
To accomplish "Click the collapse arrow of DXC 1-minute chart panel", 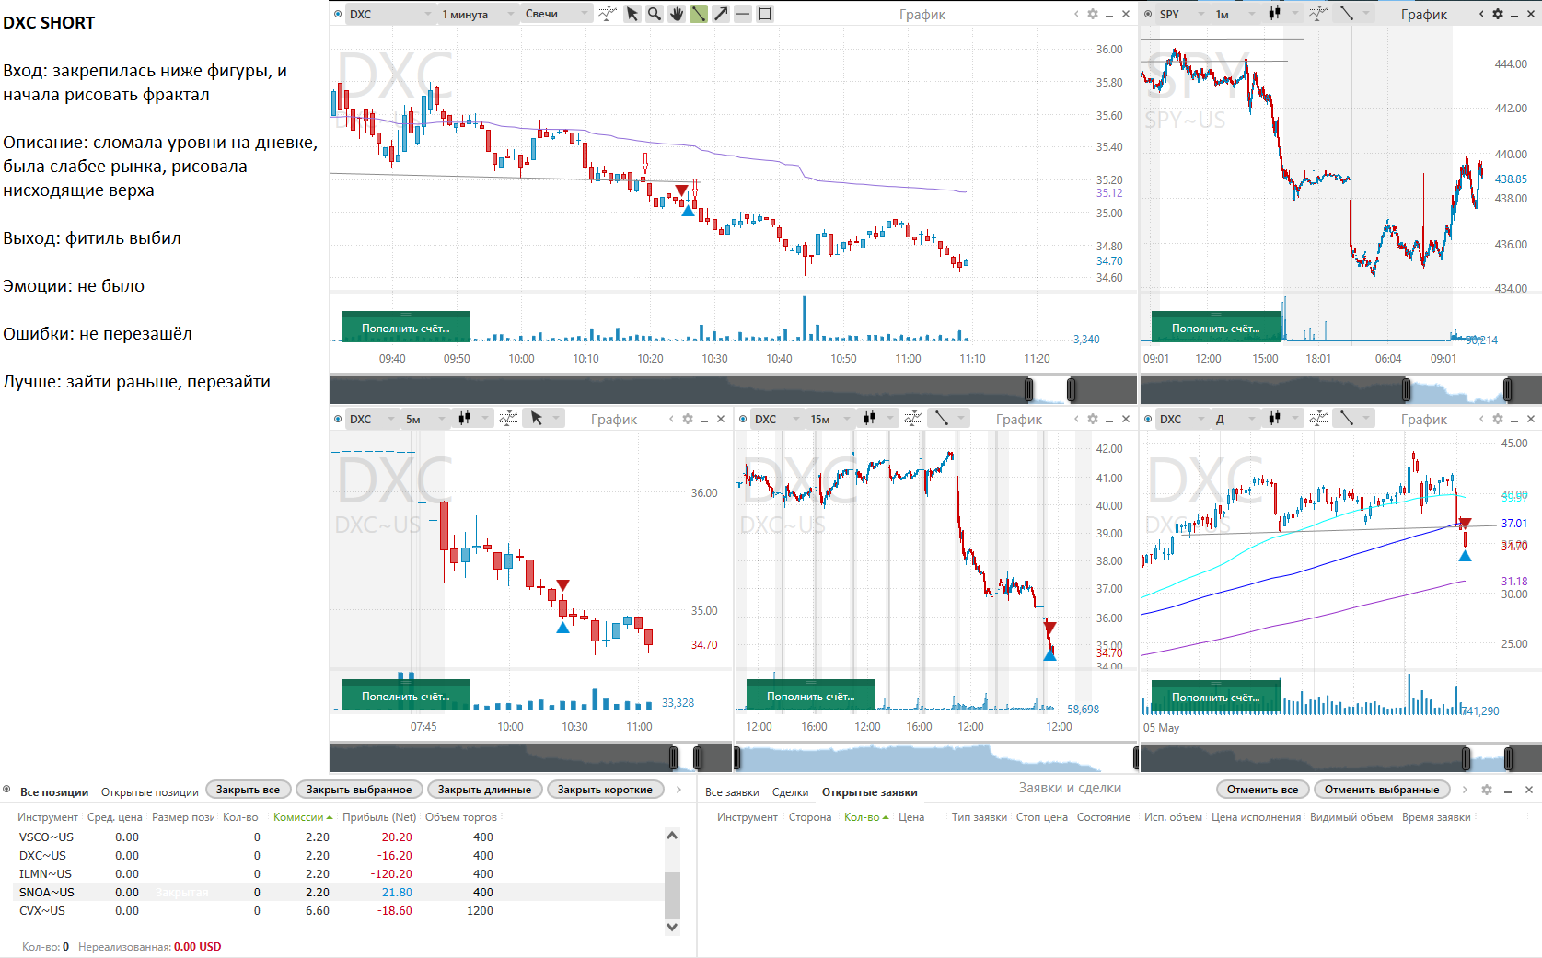I will pyautogui.click(x=1076, y=14).
